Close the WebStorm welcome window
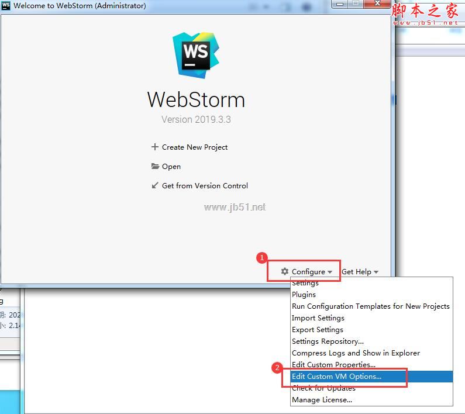This screenshot has height=414, width=465. 377,4
